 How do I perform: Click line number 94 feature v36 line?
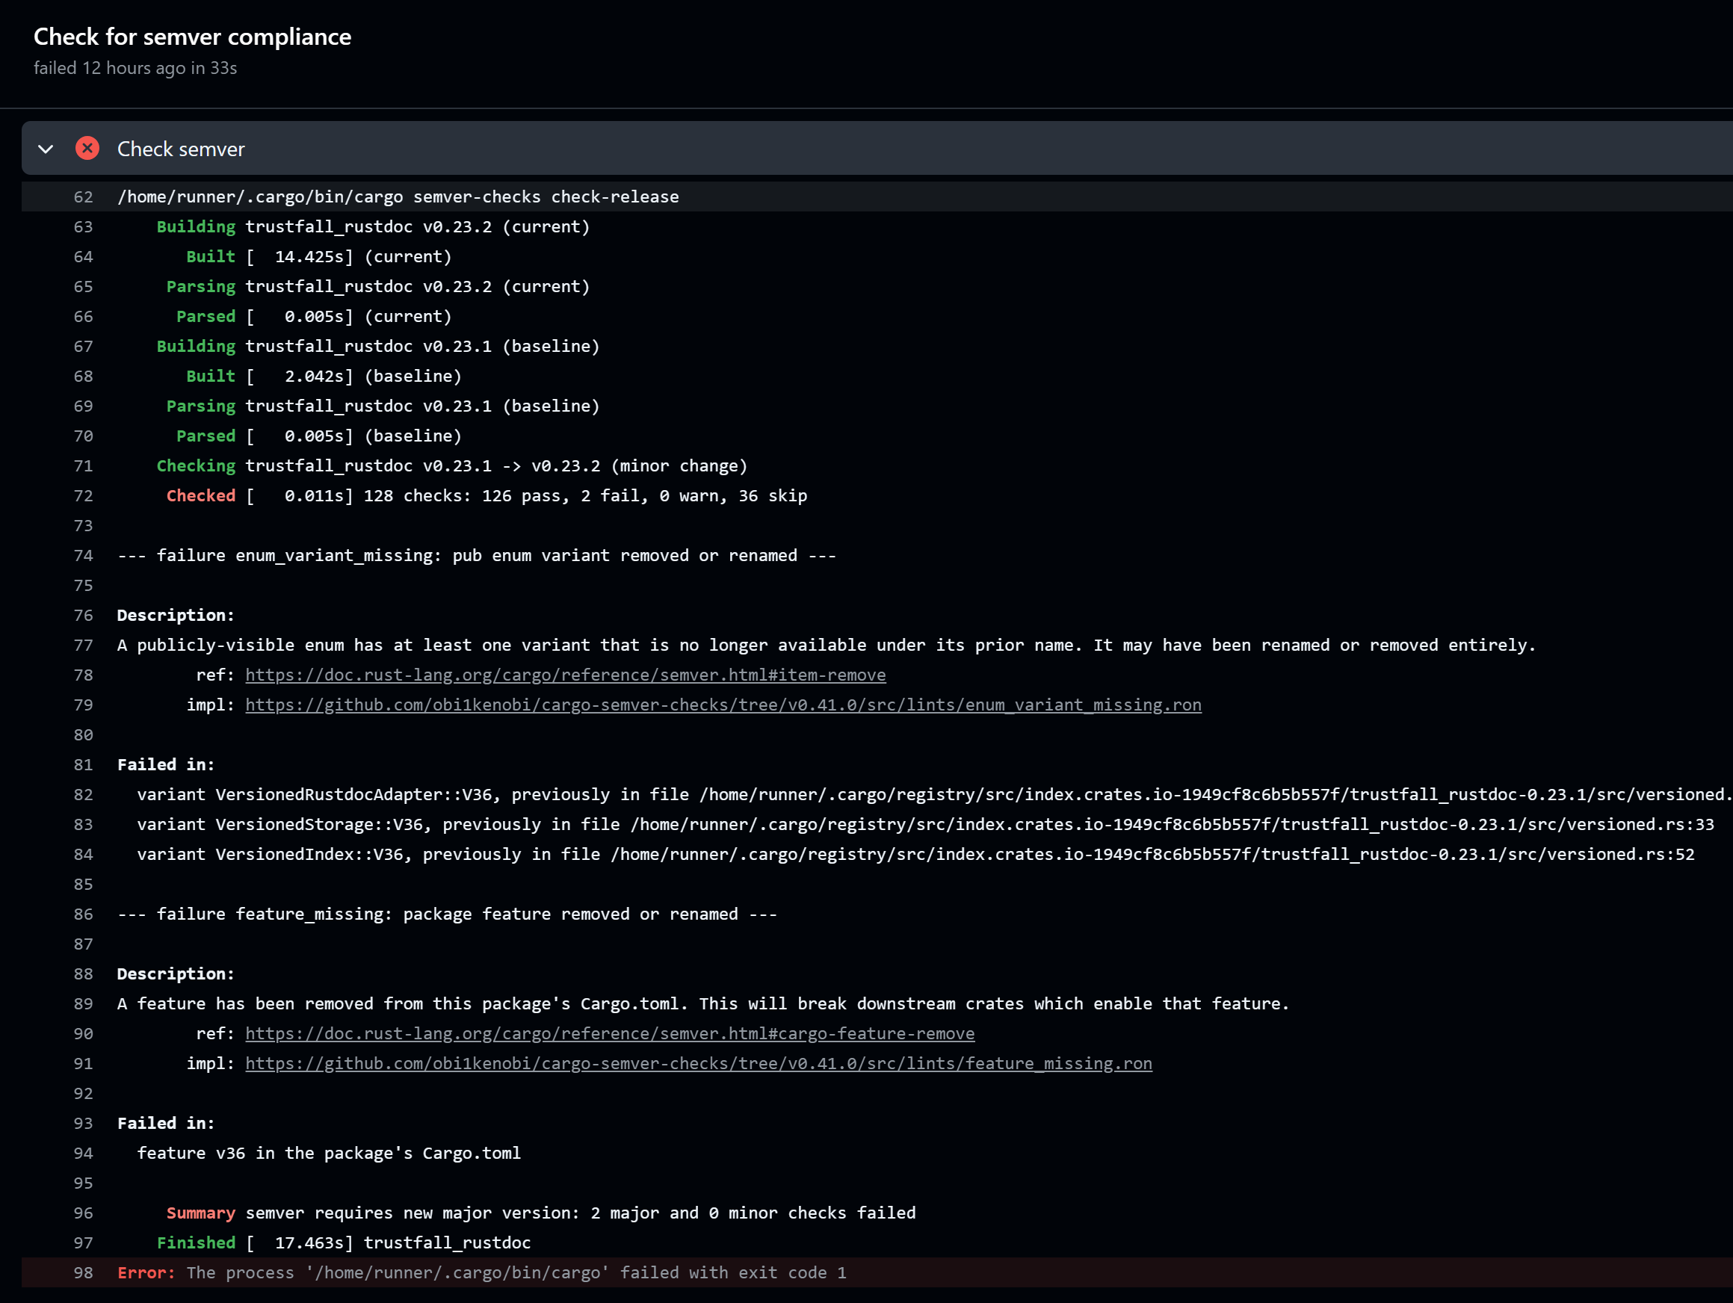pyautogui.click(x=83, y=1154)
